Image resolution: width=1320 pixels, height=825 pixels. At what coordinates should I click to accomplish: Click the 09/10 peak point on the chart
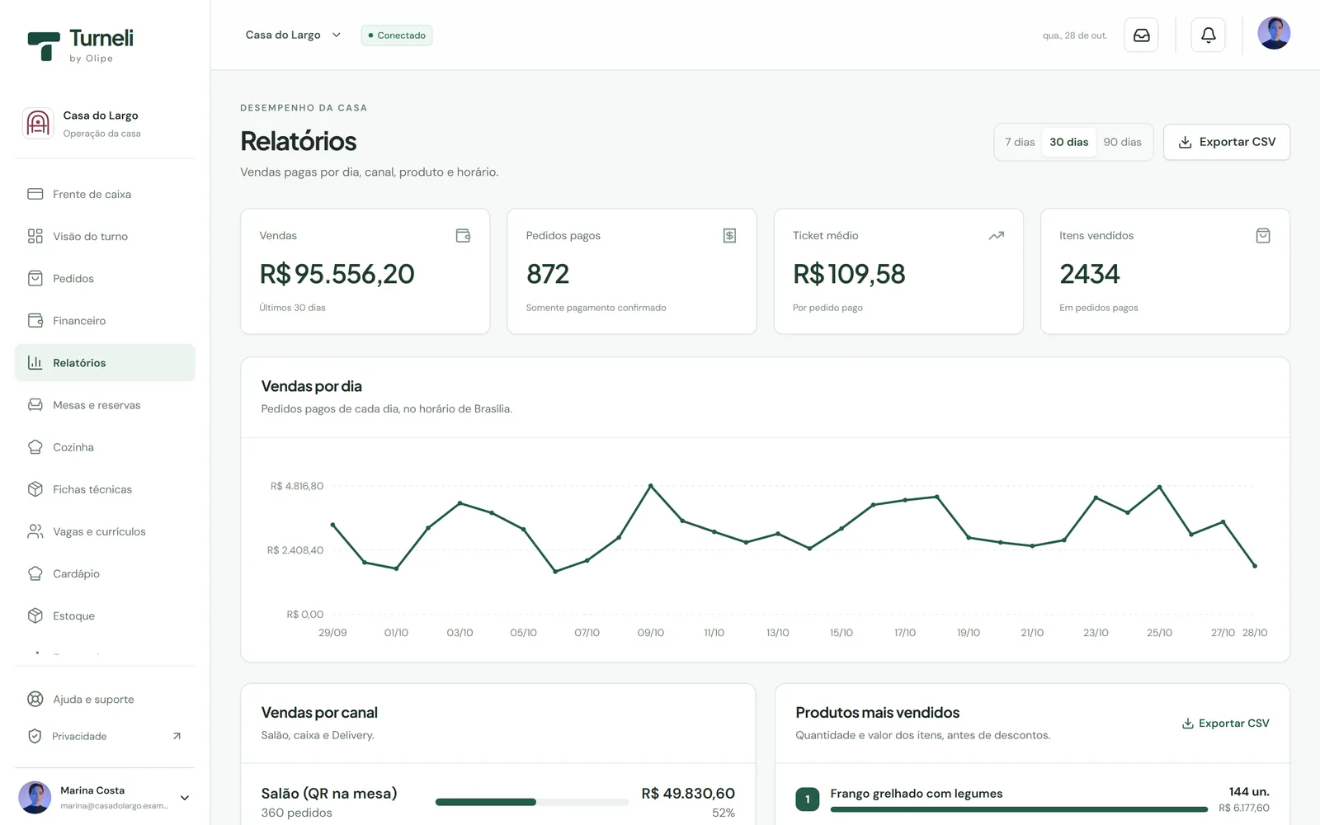651,486
